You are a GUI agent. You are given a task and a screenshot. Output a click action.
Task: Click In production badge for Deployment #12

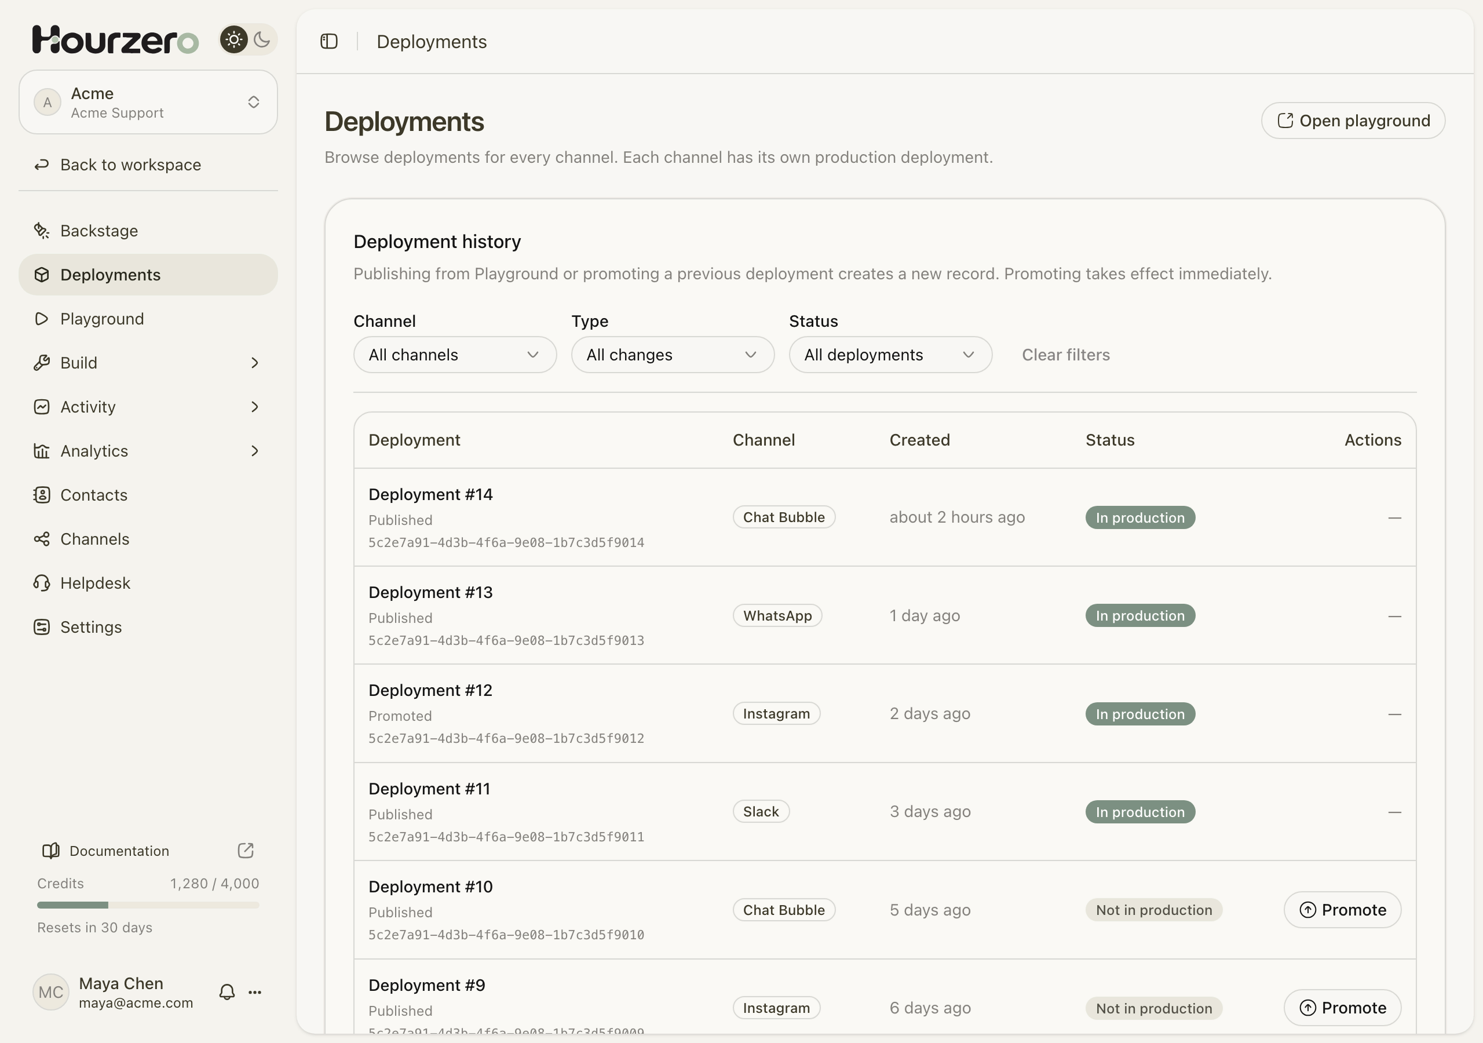tap(1140, 714)
